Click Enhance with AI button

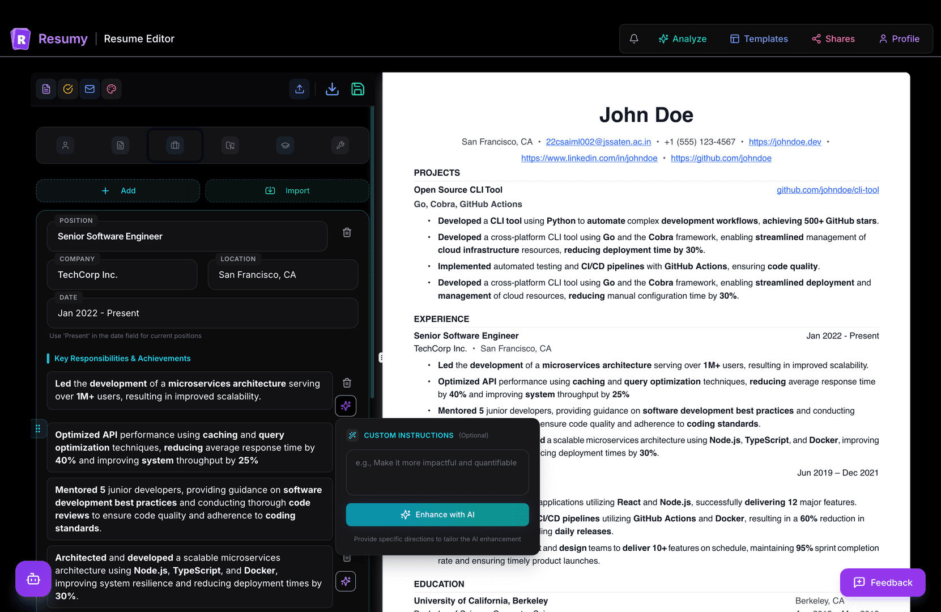437,515
